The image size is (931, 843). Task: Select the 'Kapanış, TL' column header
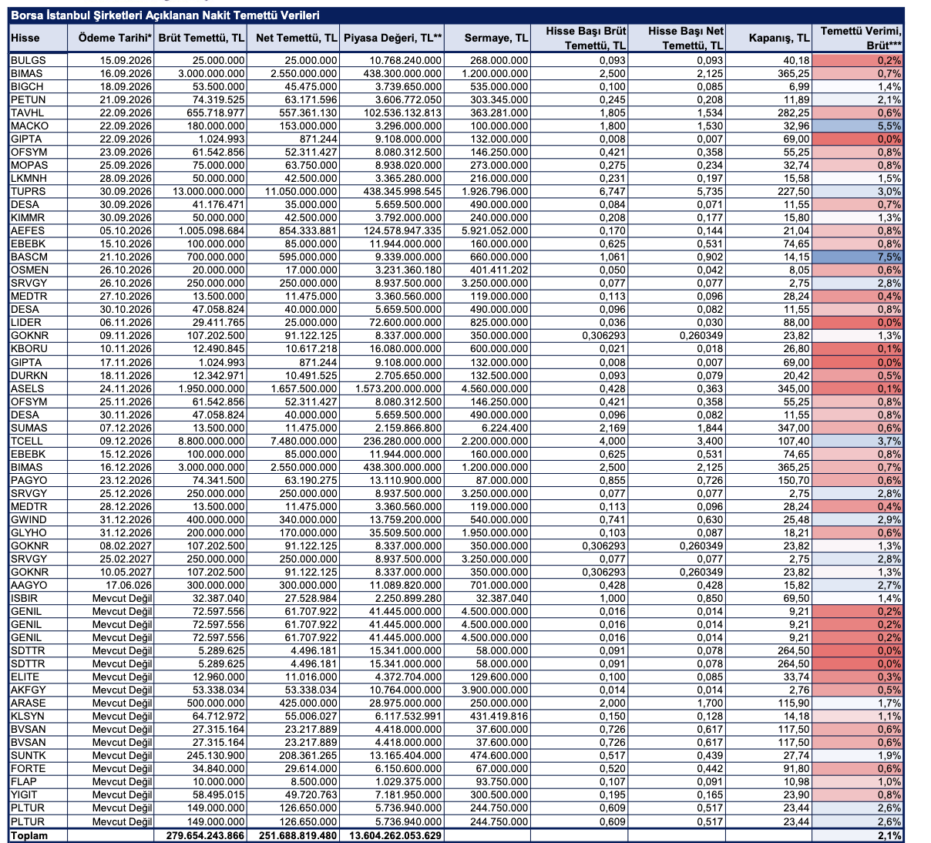[x=779, y=38]
